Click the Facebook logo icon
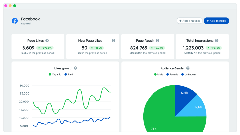Image resolution: width=240 pixels, height=135 pixels. 15,21
